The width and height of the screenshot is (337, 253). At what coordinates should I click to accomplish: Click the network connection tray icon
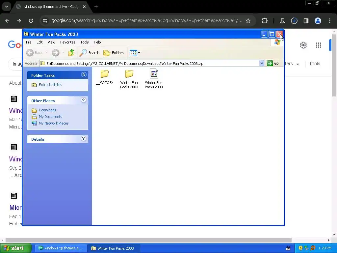pyautogui.click(x=306, y=248)
